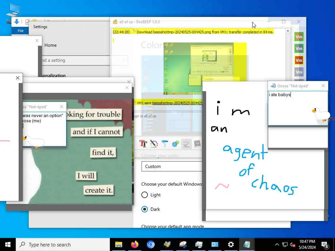The width and height of the screenshot is (335, 251).
Task: Select the second green Vm user avatar
Action: click(x=299, y=48)
